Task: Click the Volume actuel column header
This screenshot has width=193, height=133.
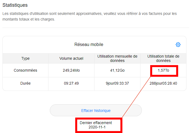Action: click(71, 58)
